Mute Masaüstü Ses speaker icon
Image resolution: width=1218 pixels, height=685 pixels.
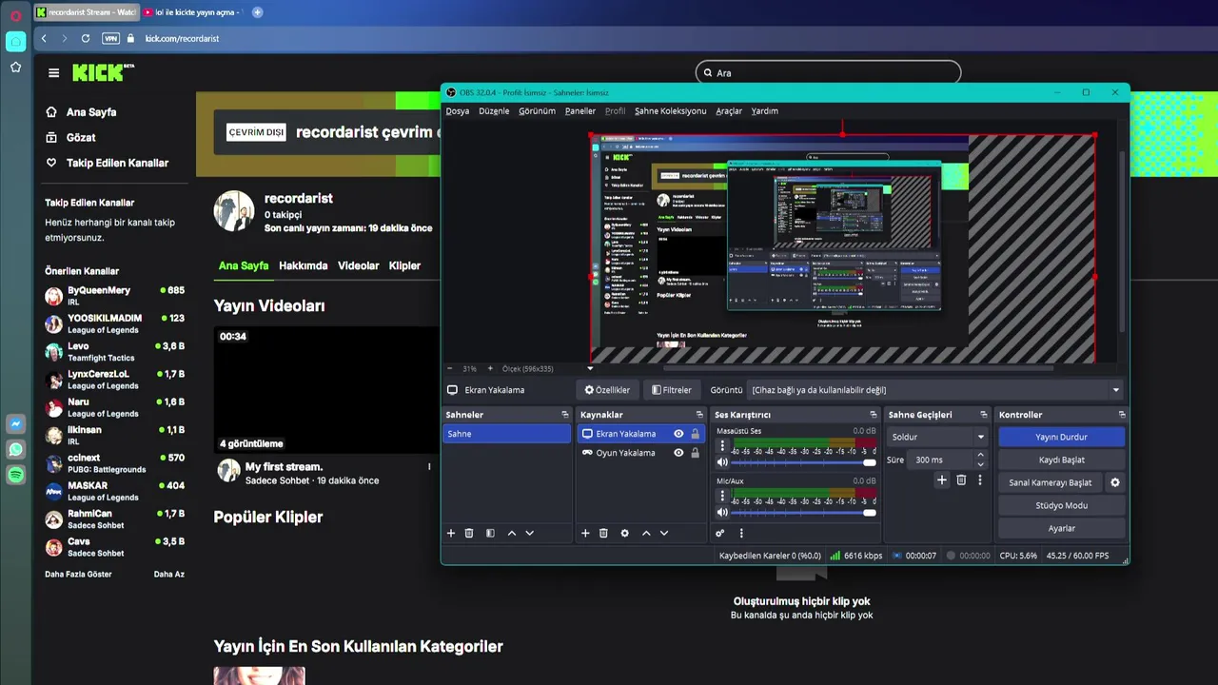(722, 462)
